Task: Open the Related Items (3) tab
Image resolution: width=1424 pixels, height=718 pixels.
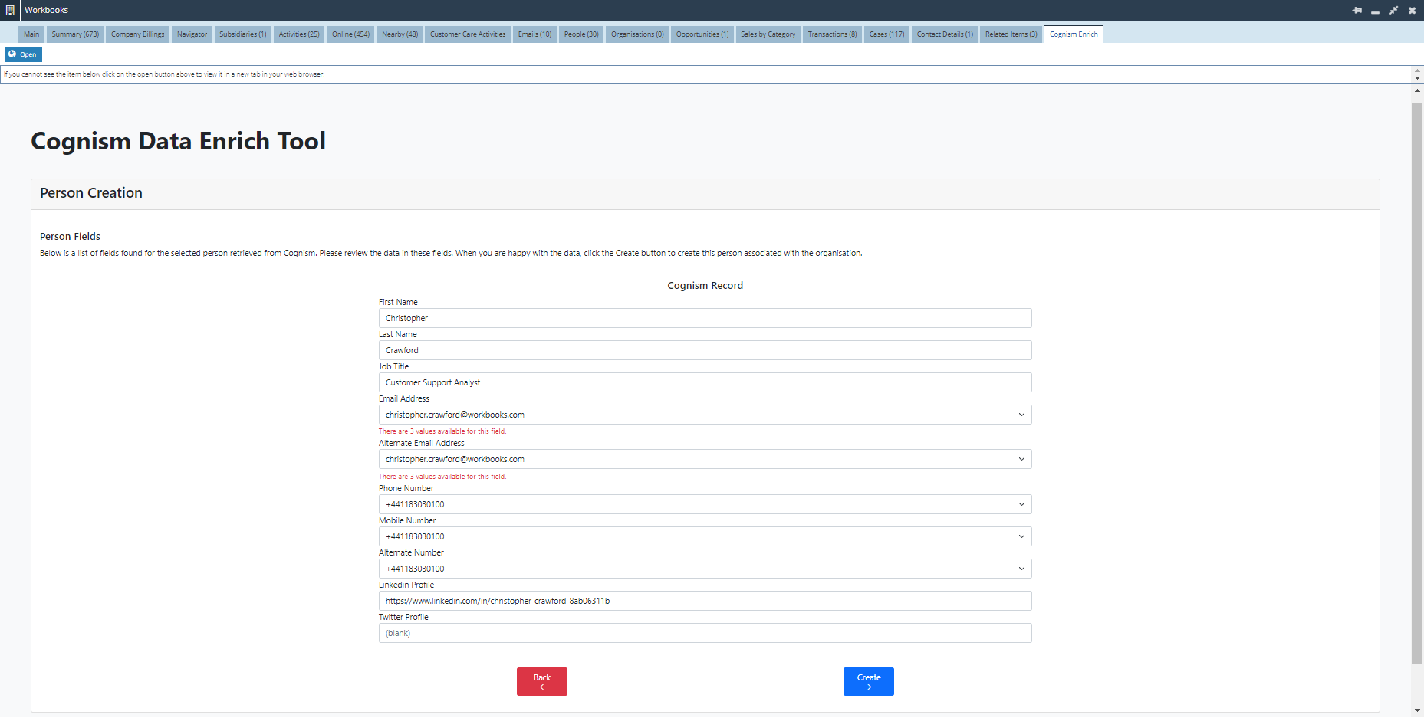Action: coord(1011,34)
